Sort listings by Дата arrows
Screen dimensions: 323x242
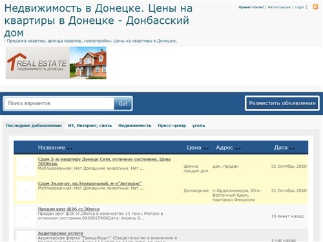[293, 148]
